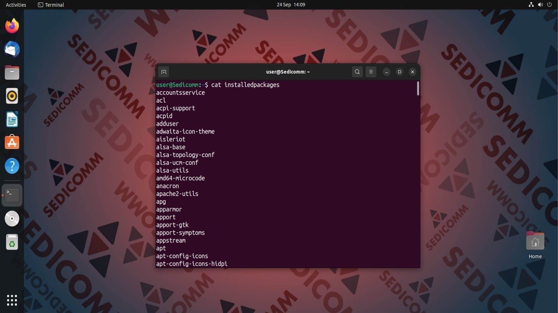Click the 'apt-config-icons-hidpi' line
This screenshot has width=558, height=313.
click(192, 264)
